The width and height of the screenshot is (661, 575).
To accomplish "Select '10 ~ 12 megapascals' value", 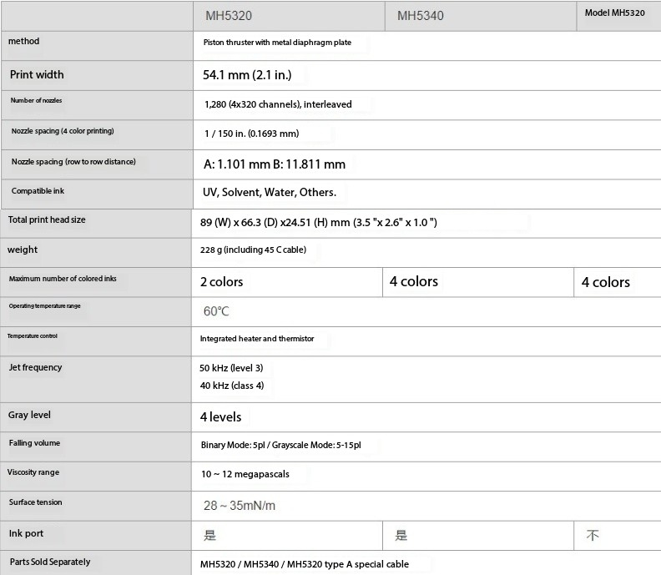I will [x=245, y=475].
